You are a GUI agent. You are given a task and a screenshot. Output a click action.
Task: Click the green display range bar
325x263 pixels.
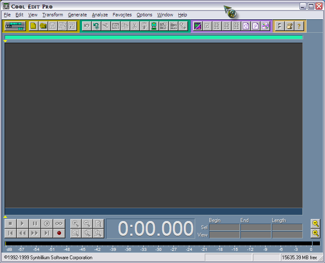coord(154,37)
